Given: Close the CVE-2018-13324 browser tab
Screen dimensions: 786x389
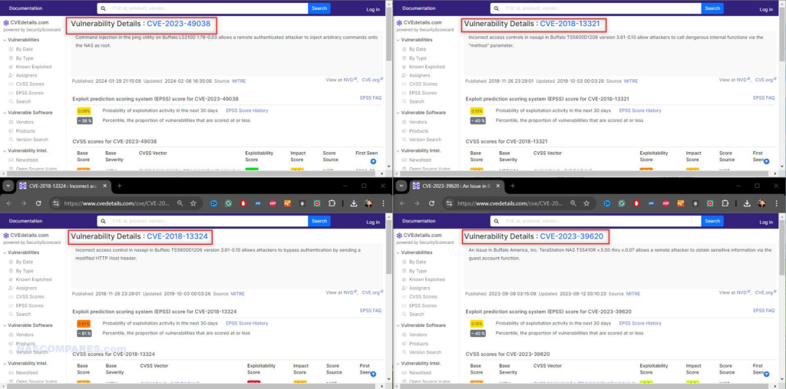Looking at the screenshot, I should (104, 186).
